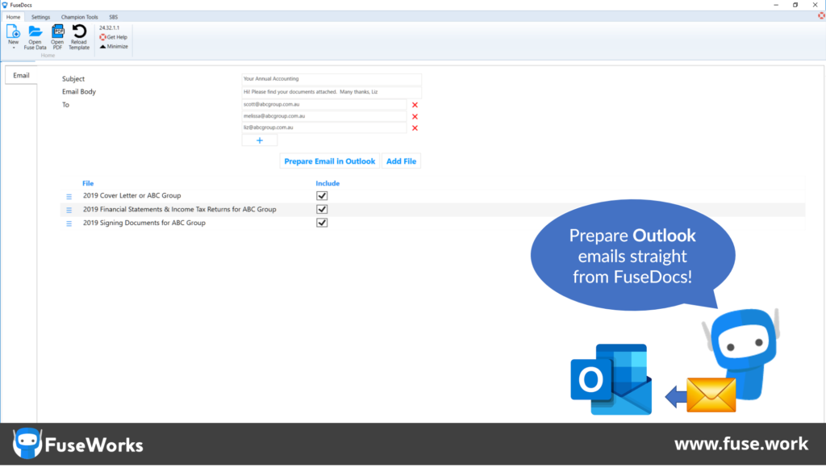The height and width of the screenshot is (468, 826).
Task: Uncheck Include for 2019 Financial Statements
Action: coord(322,209)
